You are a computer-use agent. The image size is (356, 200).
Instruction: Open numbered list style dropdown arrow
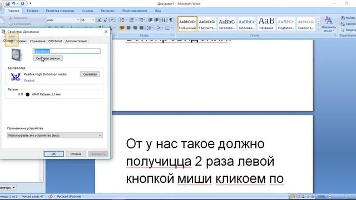click(136, 20)
